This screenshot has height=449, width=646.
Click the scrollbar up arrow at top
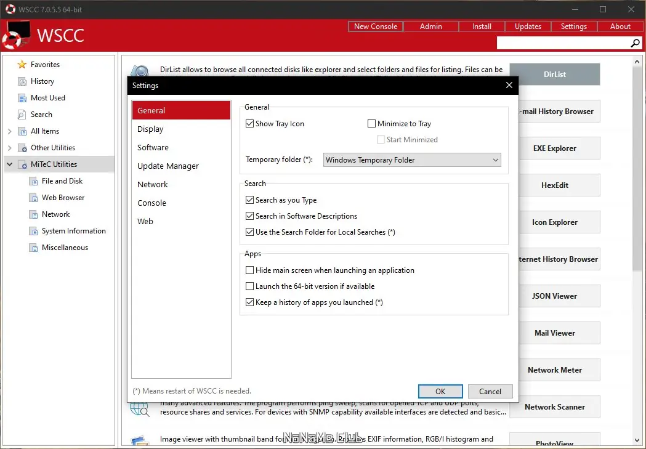tap(637, 62)
